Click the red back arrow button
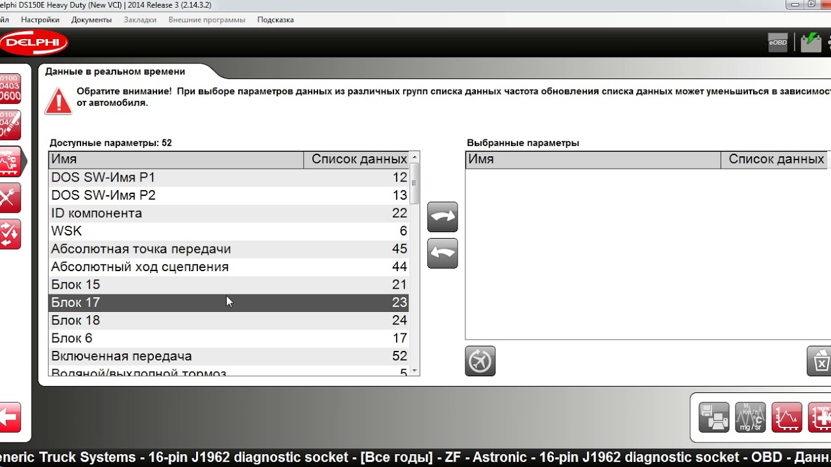Viewport: 831px width, 467px height. [10, 418]
